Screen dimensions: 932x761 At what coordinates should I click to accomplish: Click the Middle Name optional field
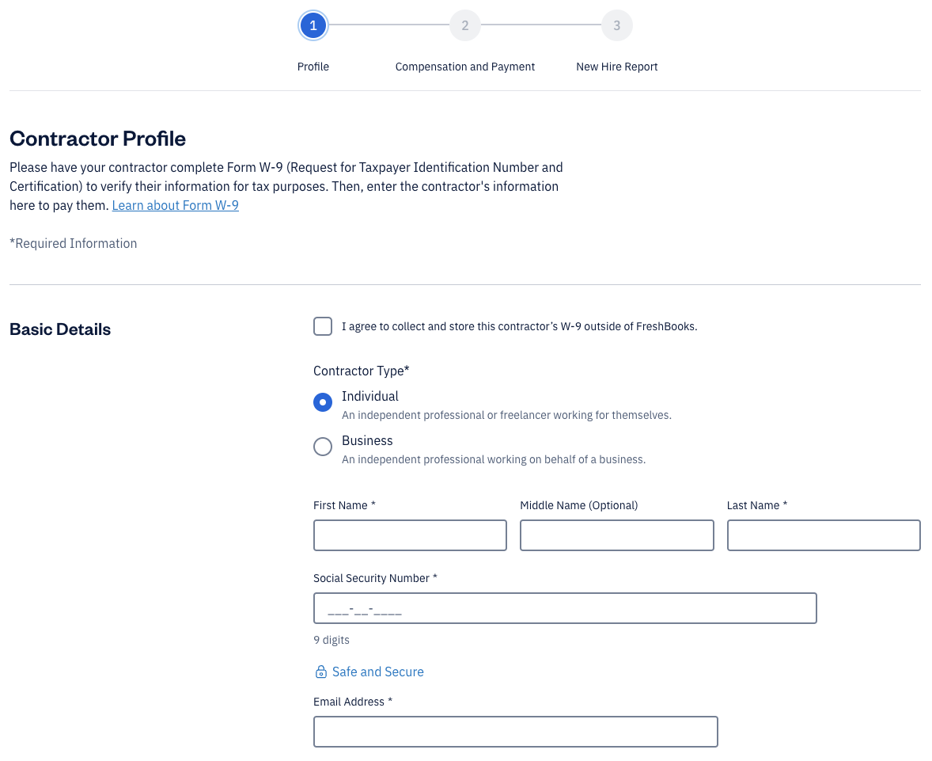tap(616, 535)
